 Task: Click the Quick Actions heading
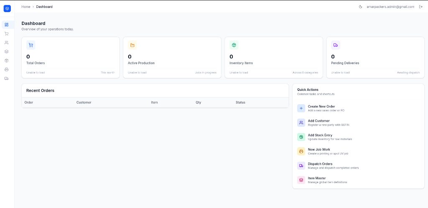[x=308, y=90]
